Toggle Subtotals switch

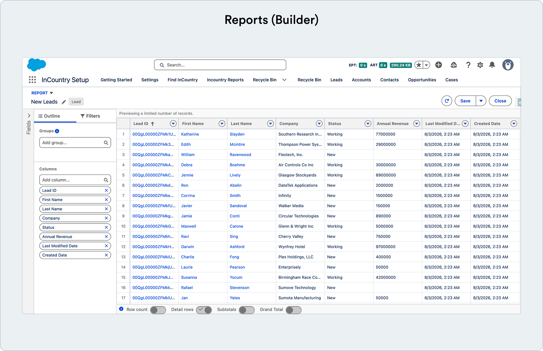247,310
